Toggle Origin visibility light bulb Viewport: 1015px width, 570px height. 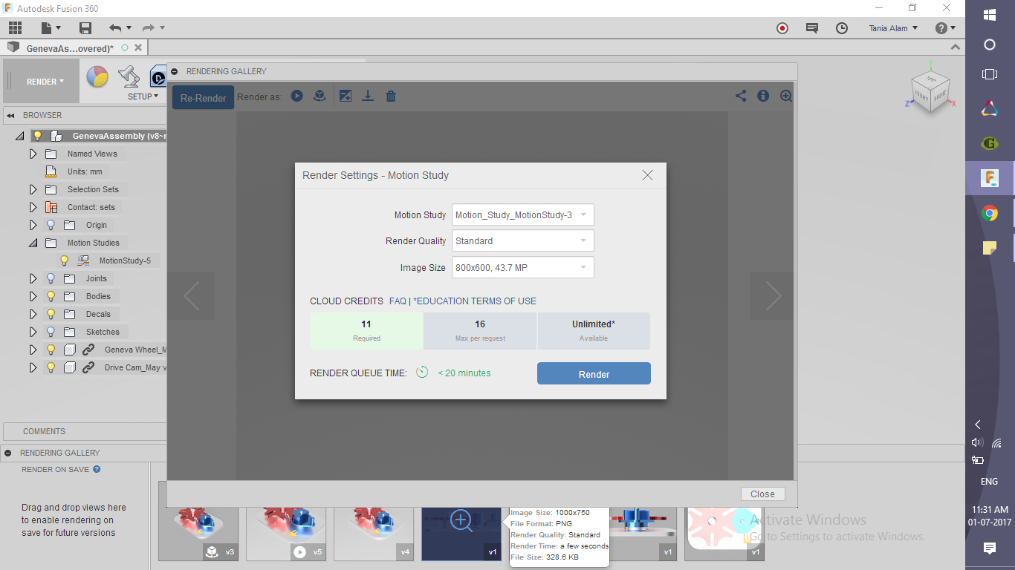pyautogui.click(x=51, y=225)
